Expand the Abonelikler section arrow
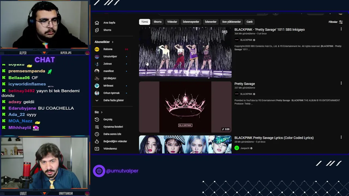This screenshot has height=196, width=349. tap(112, 42)
